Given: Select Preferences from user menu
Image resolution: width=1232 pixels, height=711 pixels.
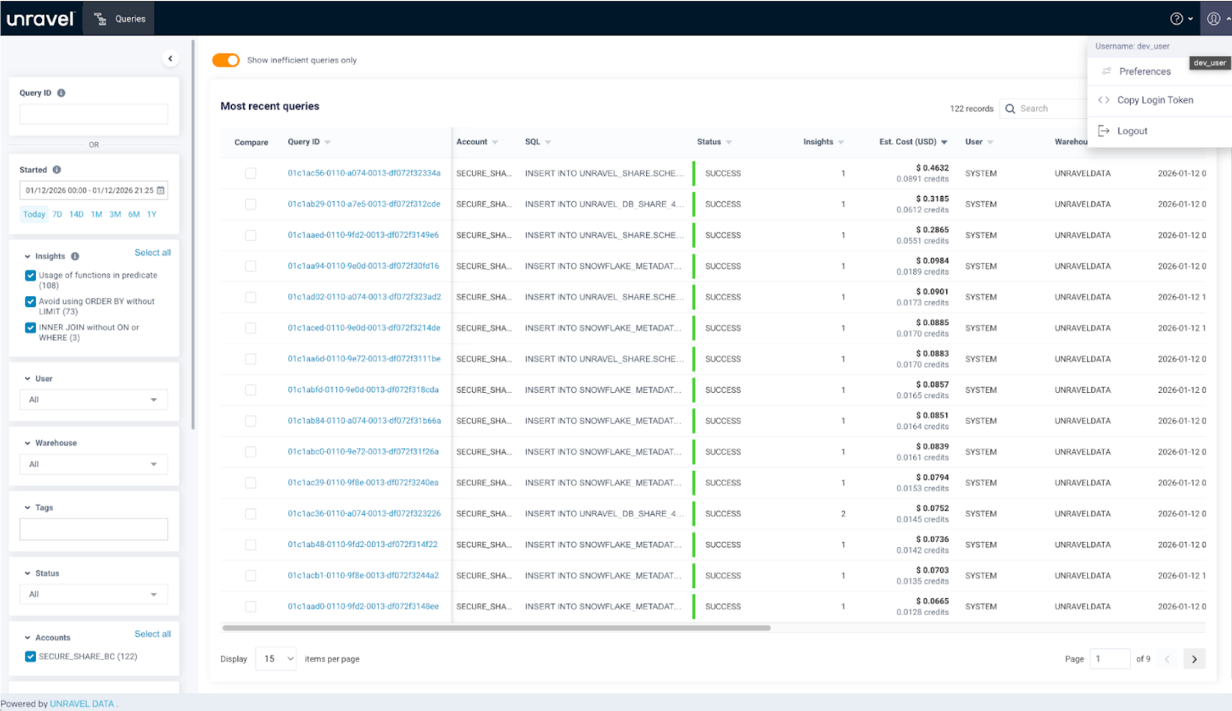Looking at the screenshot, I should 1144,71.
